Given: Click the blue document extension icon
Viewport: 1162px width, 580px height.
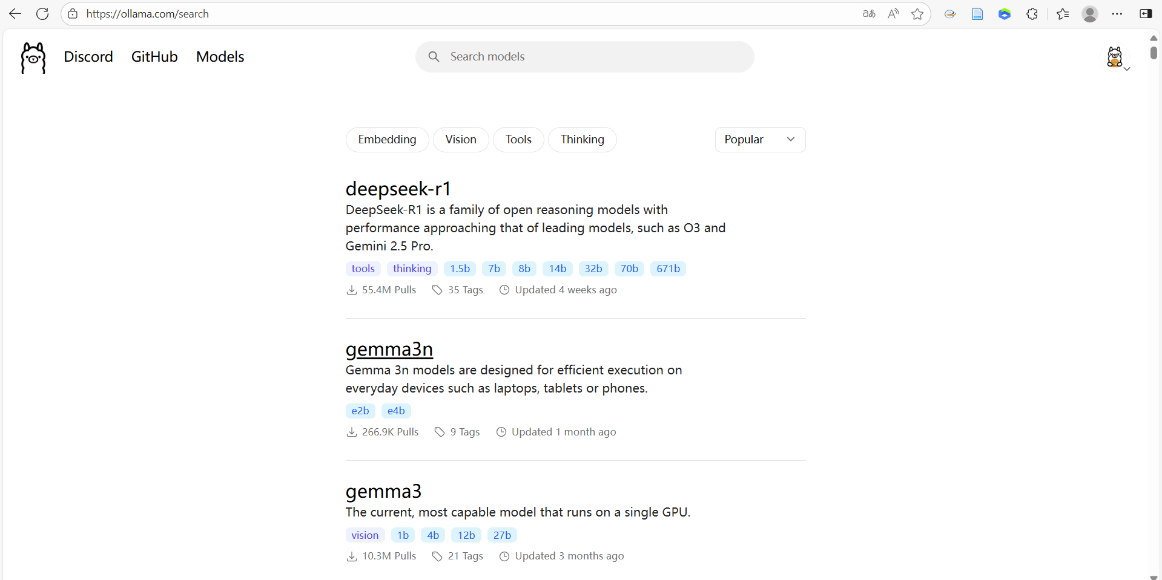Looking at the screenshot, I should (977, 14).
